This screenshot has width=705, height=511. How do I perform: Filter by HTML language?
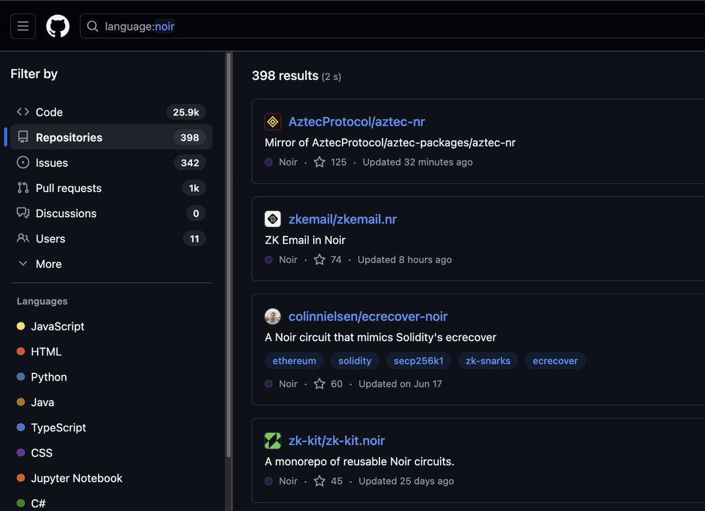click(x=46, y=352)
